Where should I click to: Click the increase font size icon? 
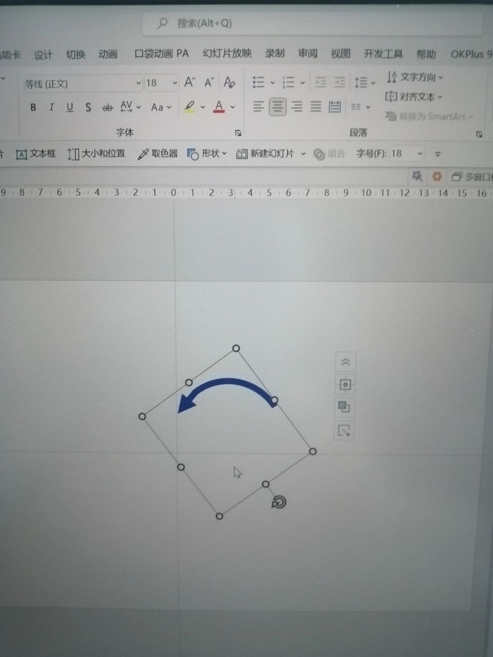(x=189, y=82)
